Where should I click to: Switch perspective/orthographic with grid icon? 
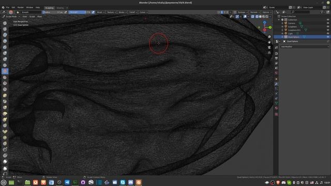pyautogui.click(x=269, y=53)
